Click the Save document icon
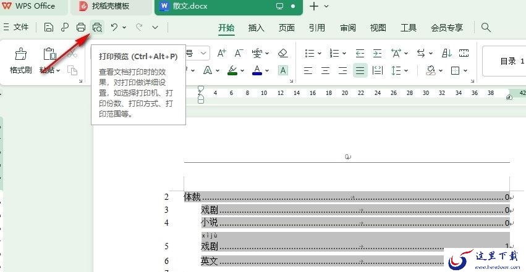This screenshot has width=526, height=272. [x=49, y=27]
